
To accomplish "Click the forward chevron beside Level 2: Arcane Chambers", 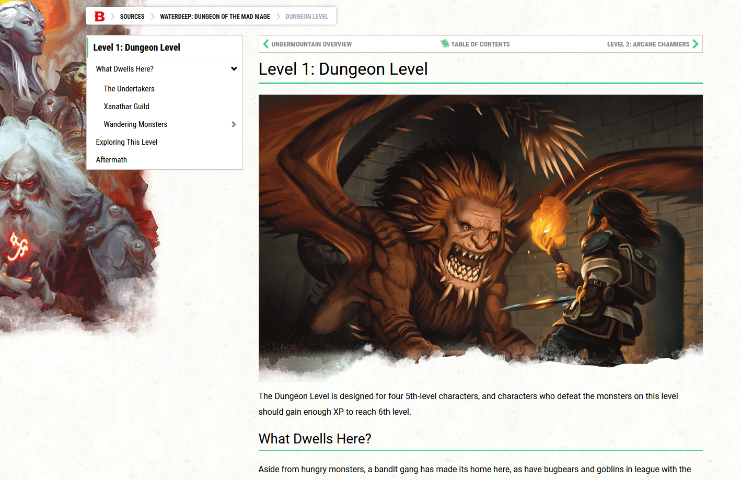I will [x=696, y=44].
